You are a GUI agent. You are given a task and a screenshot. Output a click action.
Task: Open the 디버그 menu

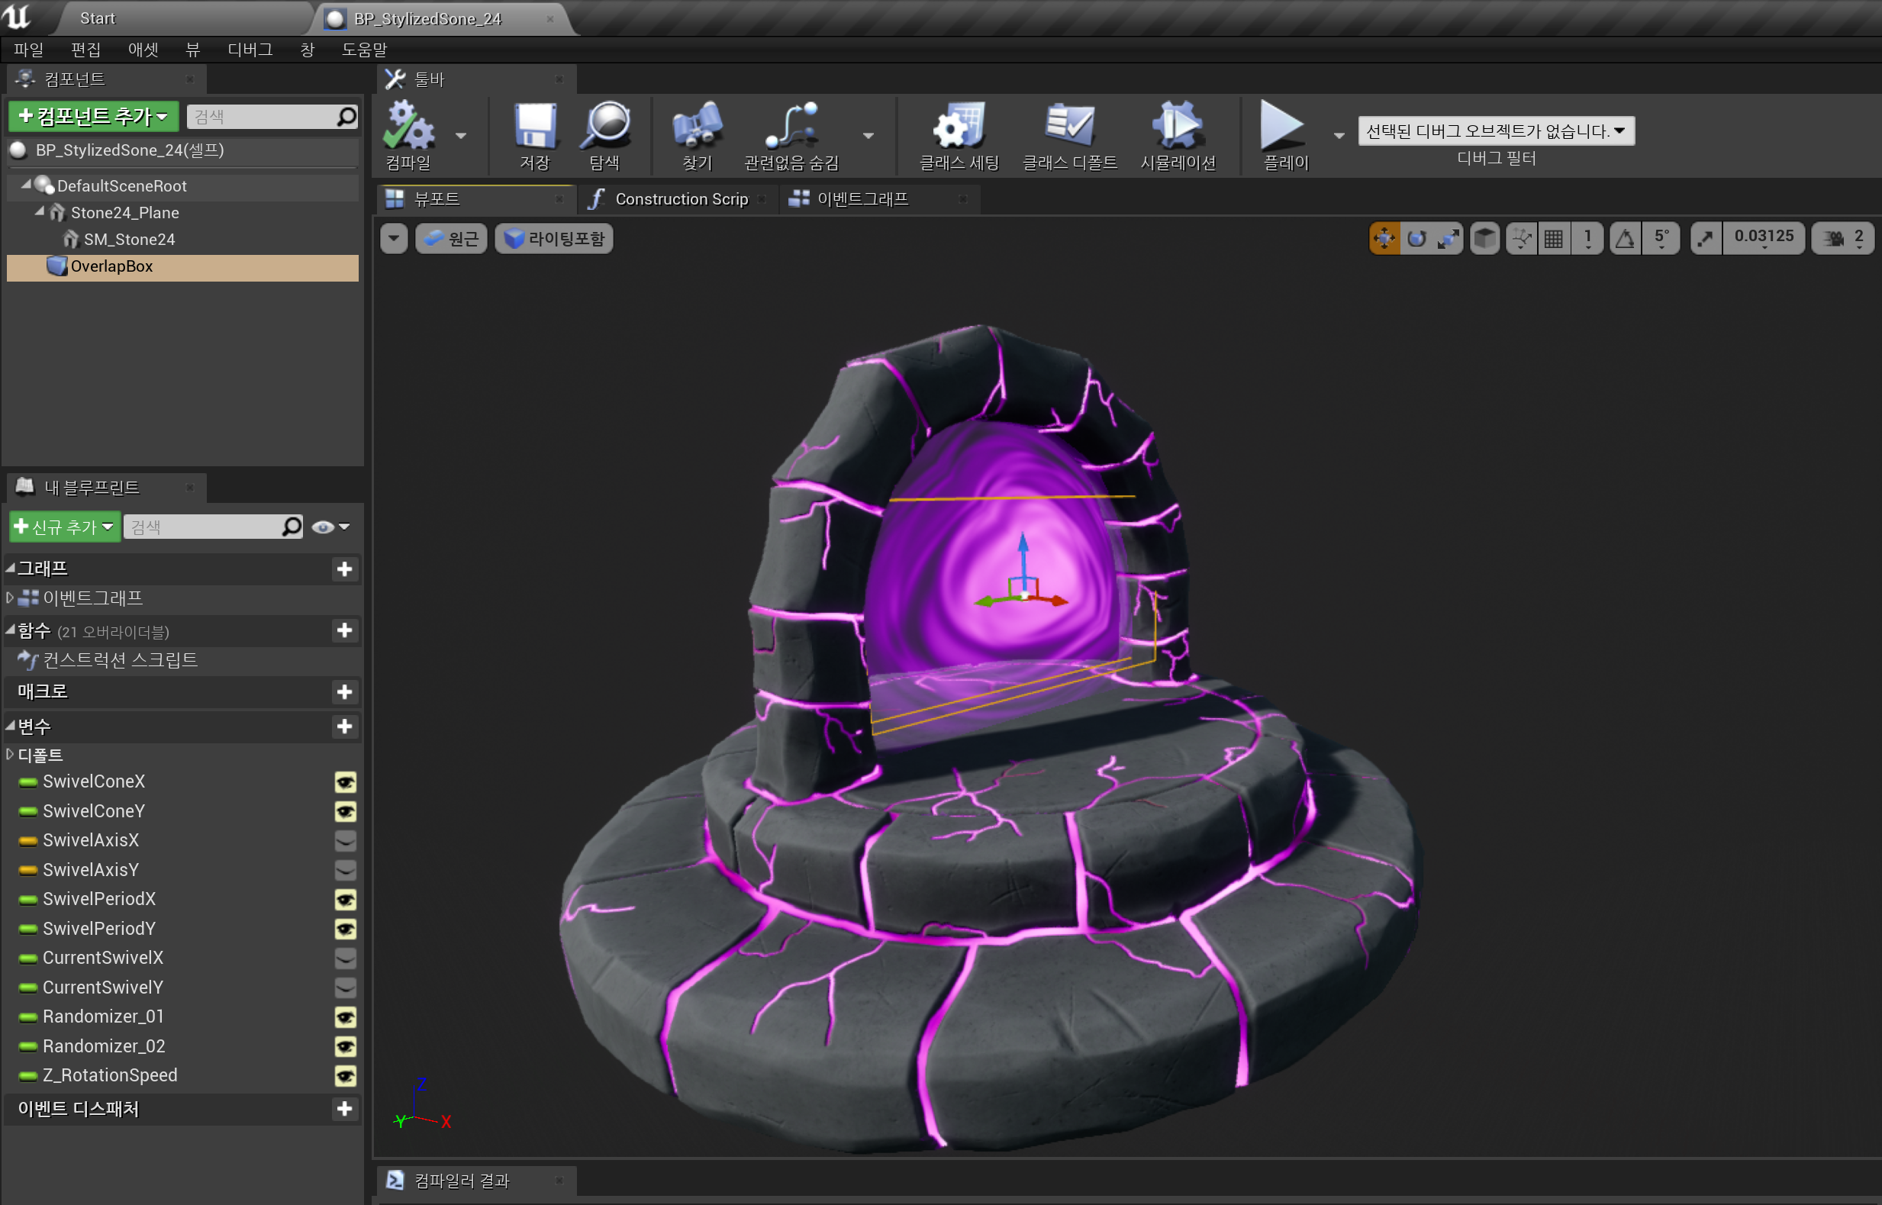250,50
